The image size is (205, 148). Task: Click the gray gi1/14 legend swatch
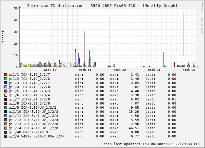click(6, 128)
